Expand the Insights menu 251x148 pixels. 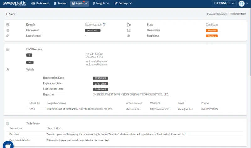tap(101, 3)
